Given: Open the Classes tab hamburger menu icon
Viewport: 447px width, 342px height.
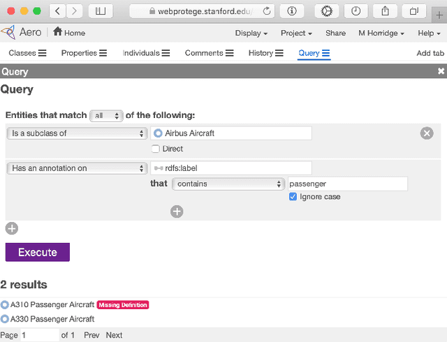Looking at the screenshot, I should pos(42,53).
